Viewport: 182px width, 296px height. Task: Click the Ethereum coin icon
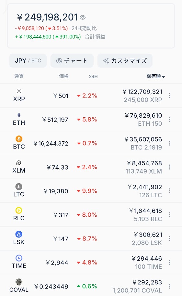coord(19,115)
